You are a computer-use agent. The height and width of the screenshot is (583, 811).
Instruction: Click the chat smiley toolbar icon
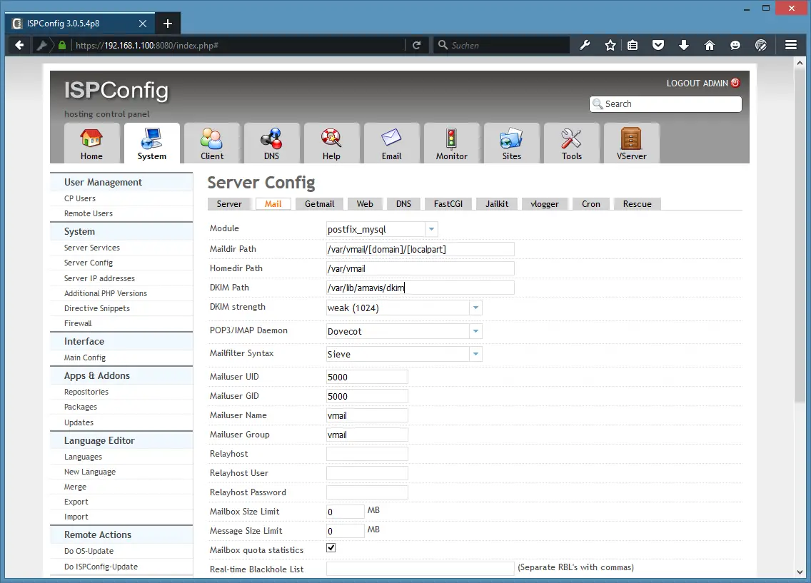point(735,45)
